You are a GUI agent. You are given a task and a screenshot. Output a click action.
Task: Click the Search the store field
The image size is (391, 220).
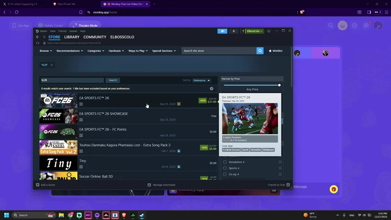(x=219, y=51)
